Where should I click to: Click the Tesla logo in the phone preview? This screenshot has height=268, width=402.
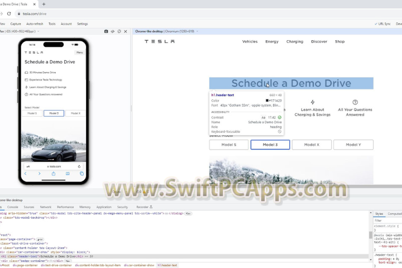pyautogui.click(x=34, y=52)
